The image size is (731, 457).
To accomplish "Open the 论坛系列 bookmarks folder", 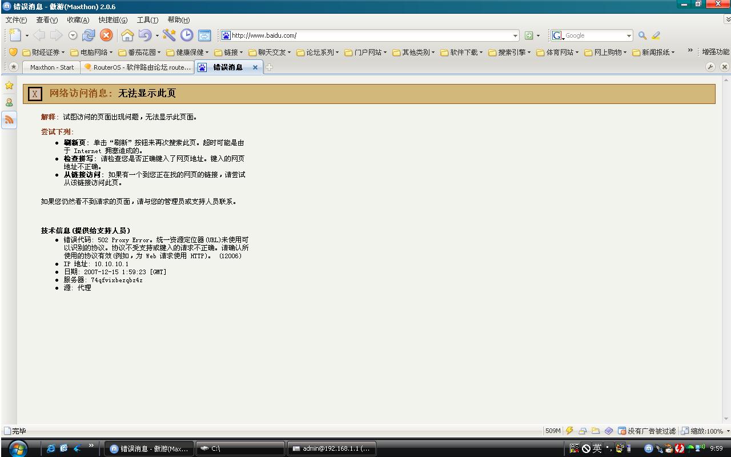I will point(318,52).
